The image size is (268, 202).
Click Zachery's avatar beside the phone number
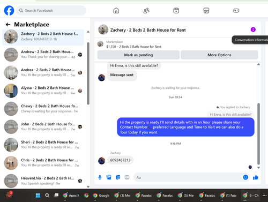click(101, 161)
